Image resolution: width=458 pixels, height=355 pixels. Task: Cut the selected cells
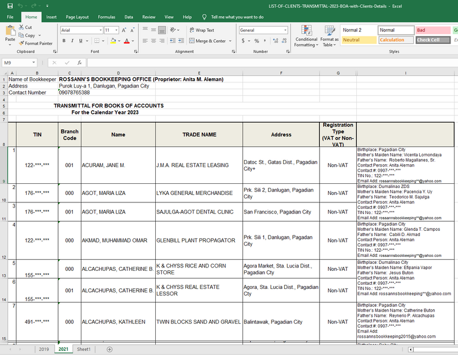(26, 27)
